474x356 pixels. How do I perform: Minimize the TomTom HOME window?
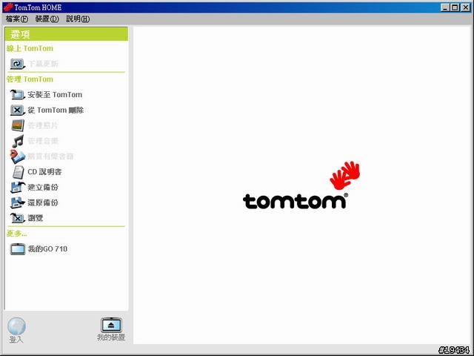coord(444,7)
